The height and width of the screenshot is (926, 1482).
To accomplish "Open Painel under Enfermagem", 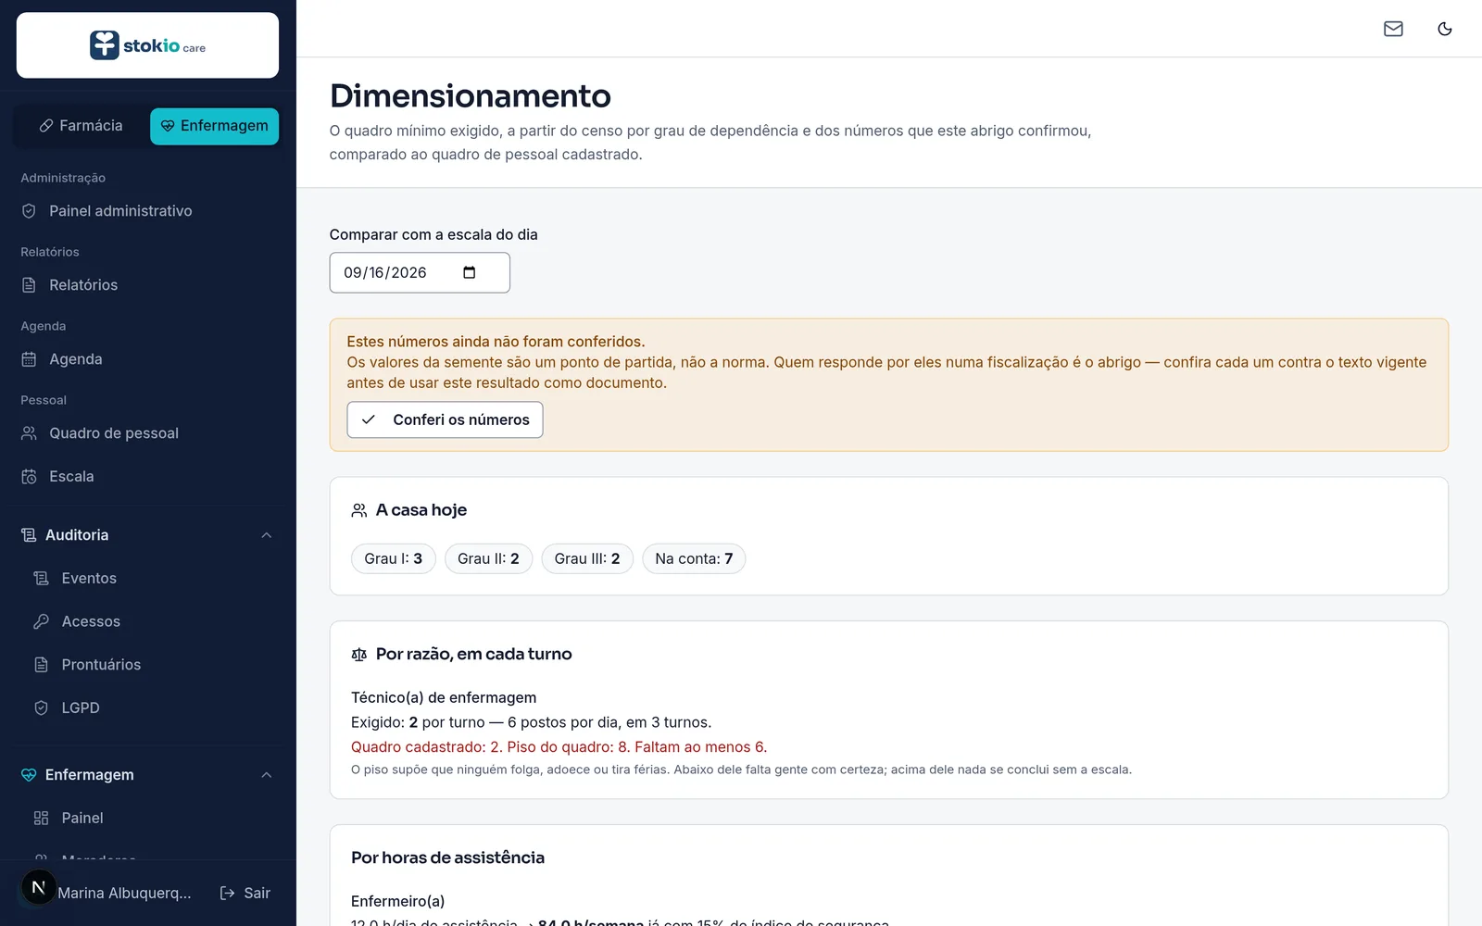I will (154, 819).
